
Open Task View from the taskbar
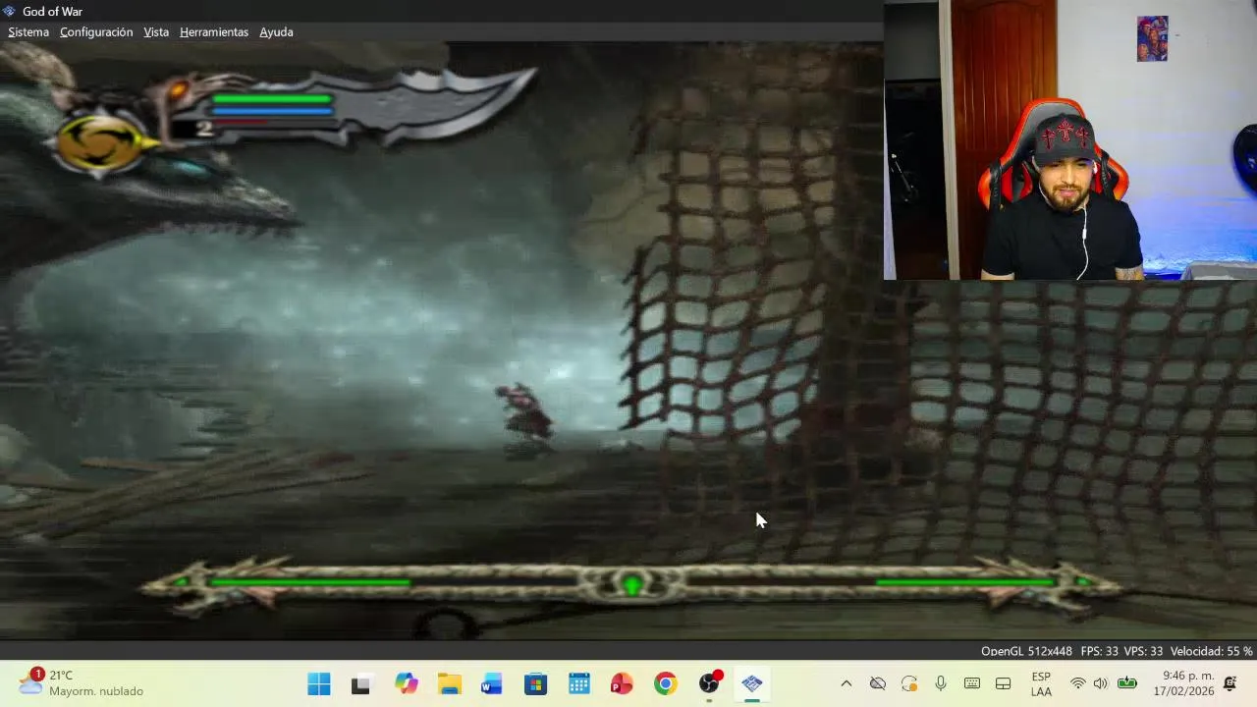360,684
